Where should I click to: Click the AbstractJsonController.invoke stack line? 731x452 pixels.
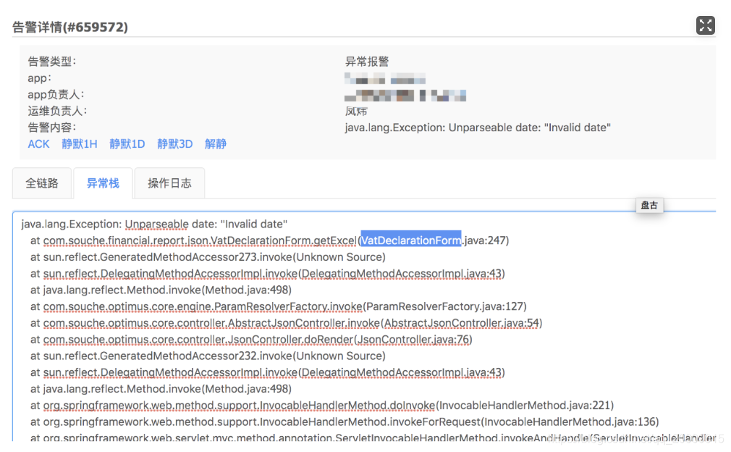pyautogui.click(x=286, y=323)
